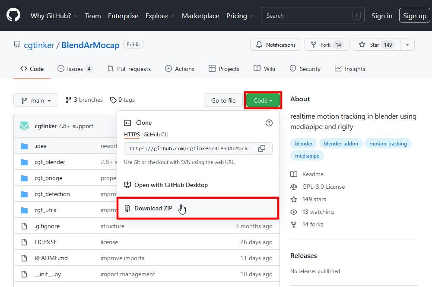The width and height of the screenshot is (432, 287).
Task: Click the LICENSE file icon
Action: 24,242
